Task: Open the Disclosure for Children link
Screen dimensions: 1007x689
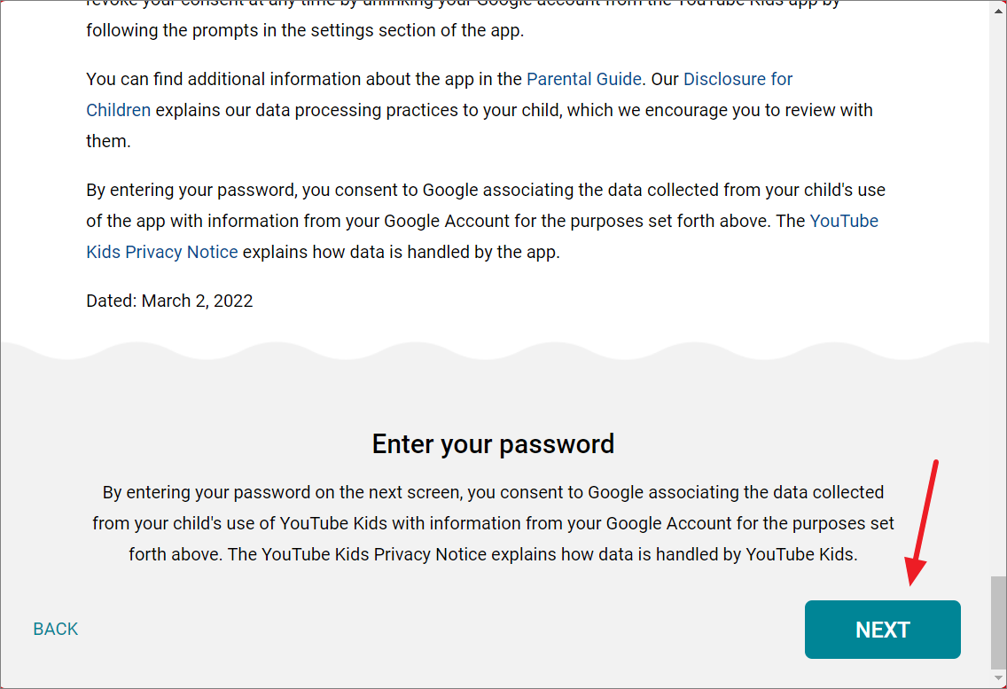Action: (738, 79)
